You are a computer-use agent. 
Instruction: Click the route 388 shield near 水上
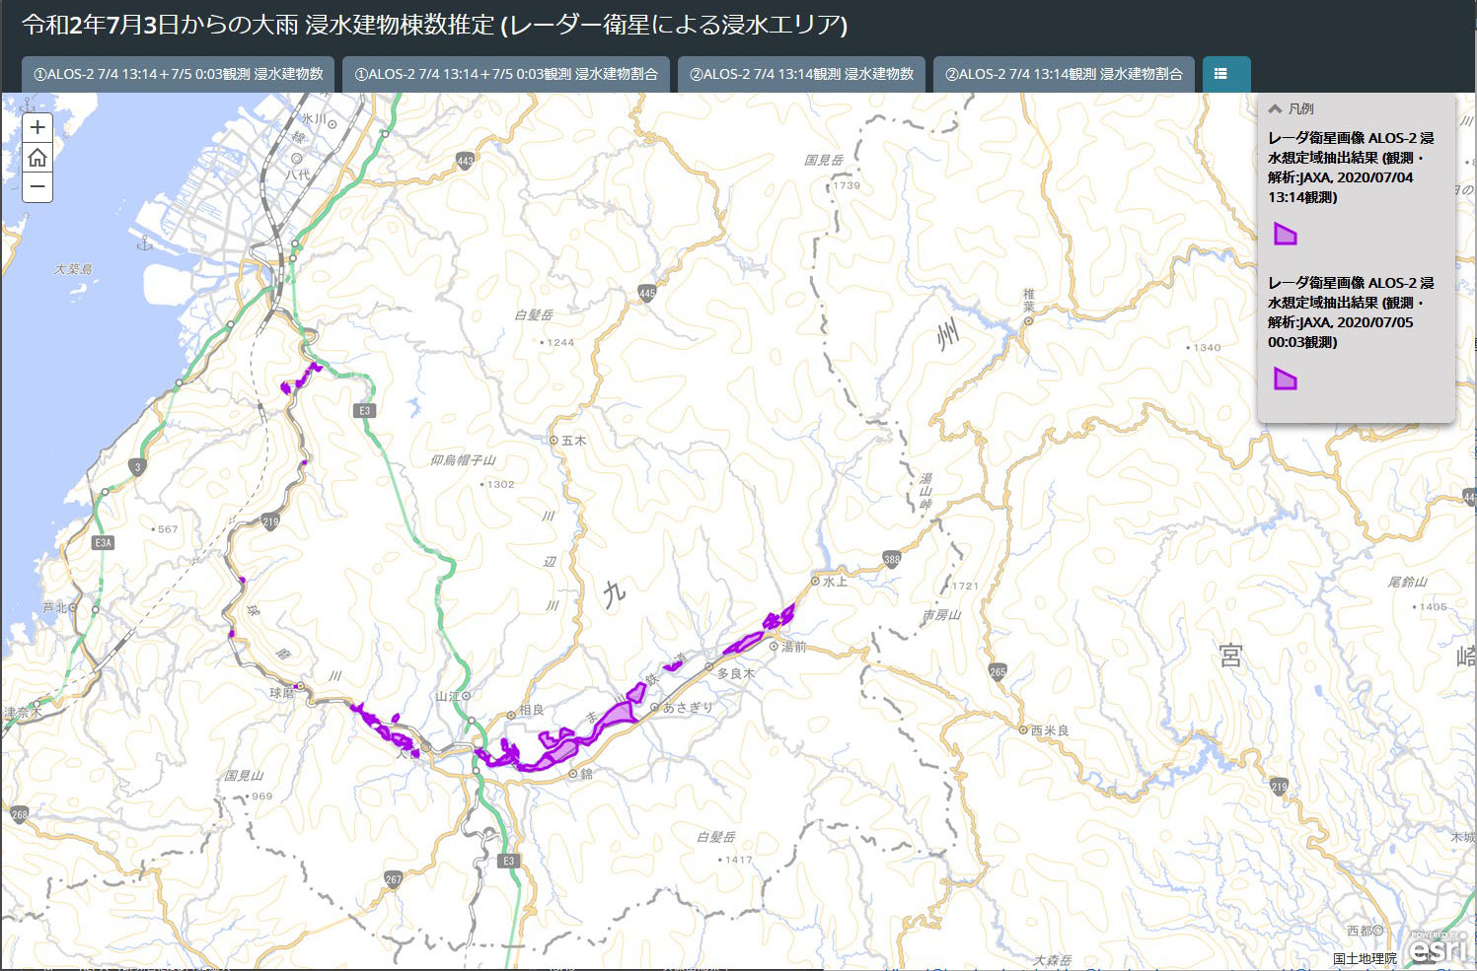pyautogui.click(x=892, y=559)
